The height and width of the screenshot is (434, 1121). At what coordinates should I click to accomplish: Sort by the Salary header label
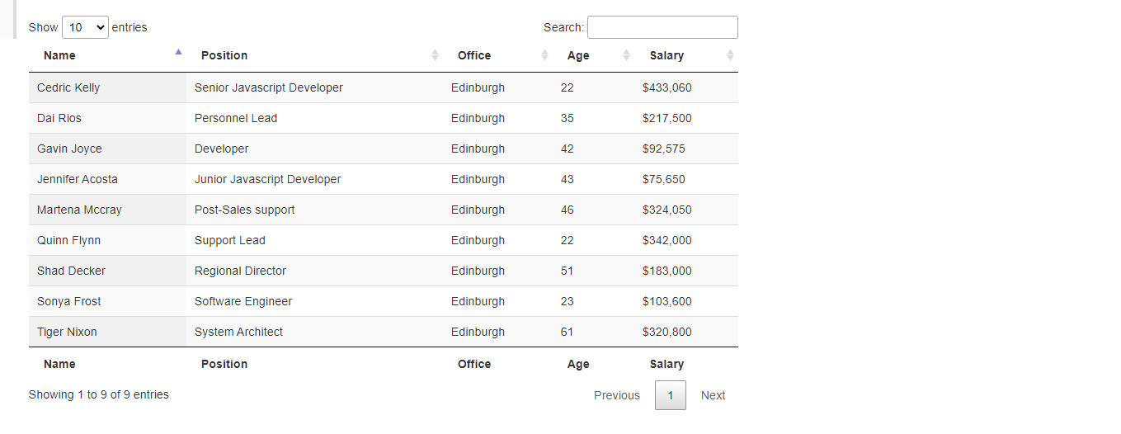(x=666, y=55)
